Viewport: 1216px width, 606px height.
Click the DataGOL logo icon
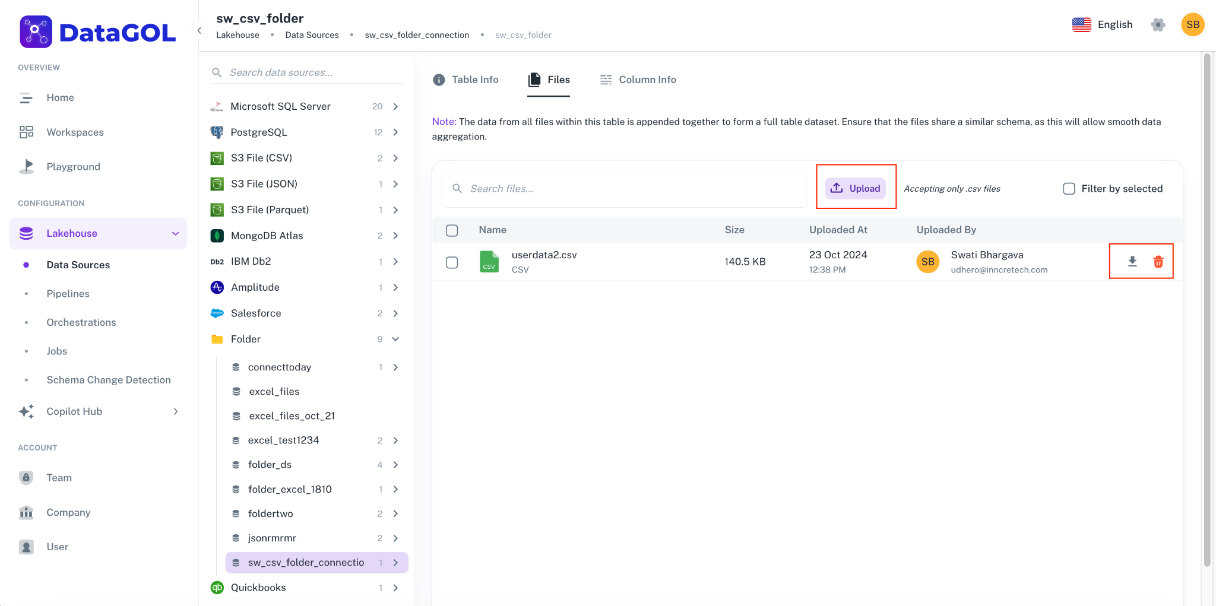click(36, 31)
